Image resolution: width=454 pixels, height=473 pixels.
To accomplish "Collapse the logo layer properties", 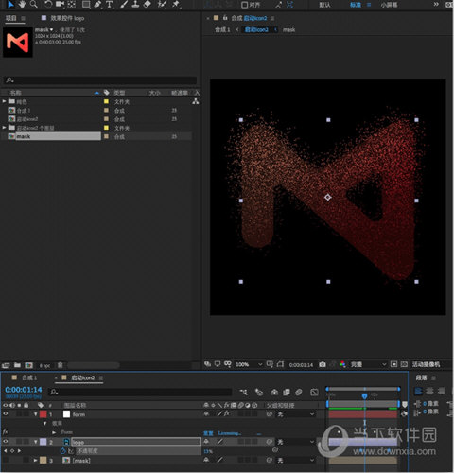I will coord(36,442).
